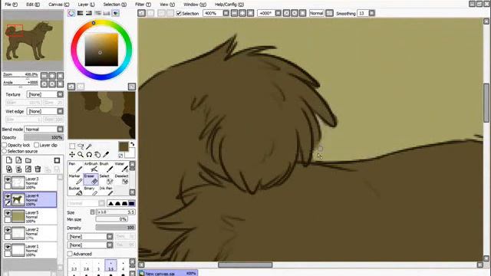Screen dimensions: 491x276
Task: Create a new layer folder
Action: (x=28, y=160)
